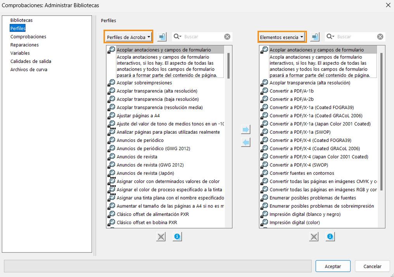The height and width of the screenshot is (277, 394).
Task: Open the info icon under the Elementos list
Action: click(x=330, y=236)
